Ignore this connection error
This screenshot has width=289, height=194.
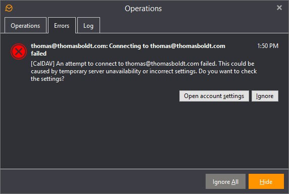click(265, 96)
